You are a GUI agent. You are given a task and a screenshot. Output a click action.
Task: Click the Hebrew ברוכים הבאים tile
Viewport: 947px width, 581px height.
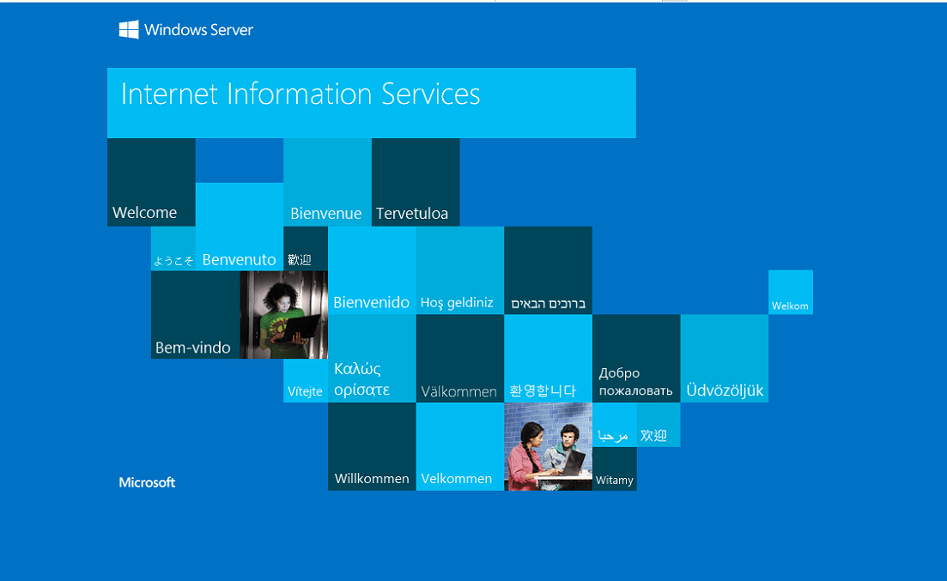coord(549,270)
